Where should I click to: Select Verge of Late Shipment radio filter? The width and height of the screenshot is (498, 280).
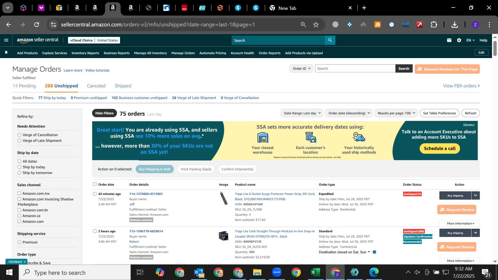tap(19, 141)
